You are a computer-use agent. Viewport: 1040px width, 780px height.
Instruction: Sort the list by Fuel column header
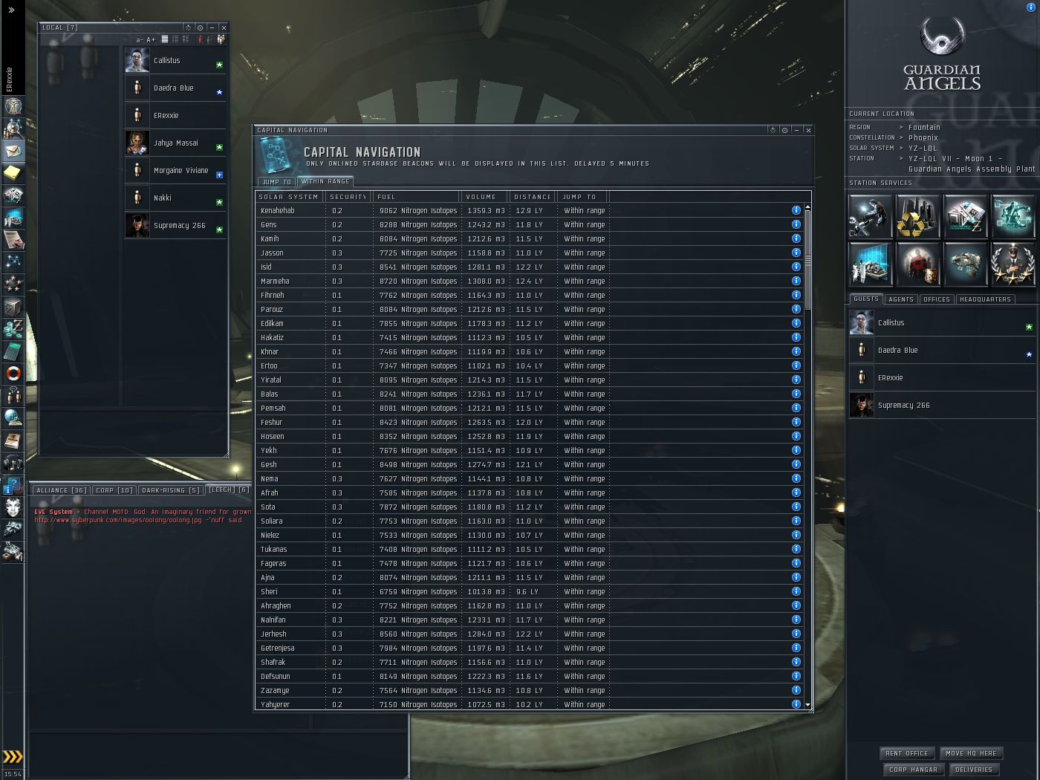pos(415,197)
